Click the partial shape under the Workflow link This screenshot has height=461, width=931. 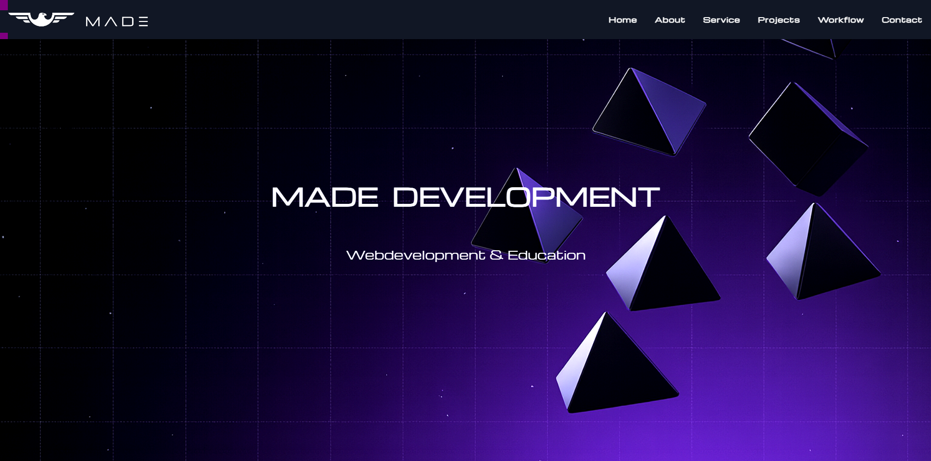point(817,48)
